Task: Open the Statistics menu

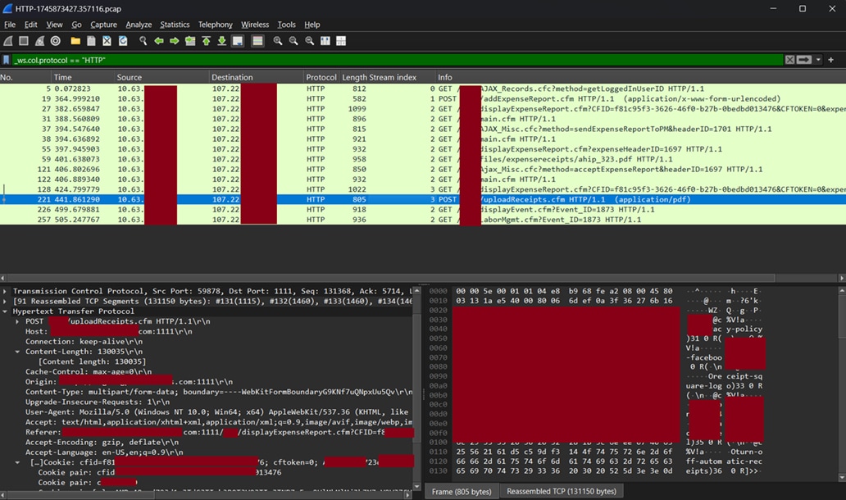Action: pos(175,25)
